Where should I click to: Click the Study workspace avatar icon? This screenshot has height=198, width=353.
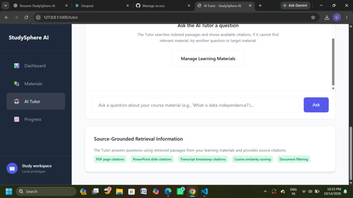pyautogui.click(x=12, y=168)
